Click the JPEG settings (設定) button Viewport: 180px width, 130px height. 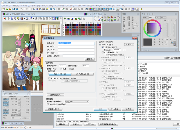(129, 45)
